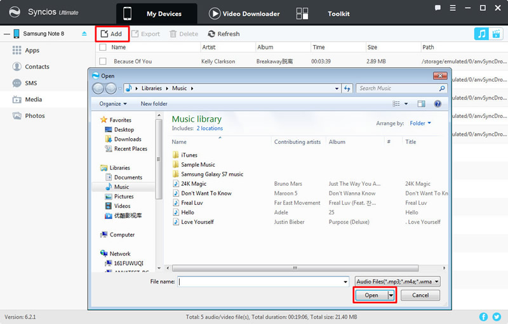Toggle the preview pane icon

421,104
